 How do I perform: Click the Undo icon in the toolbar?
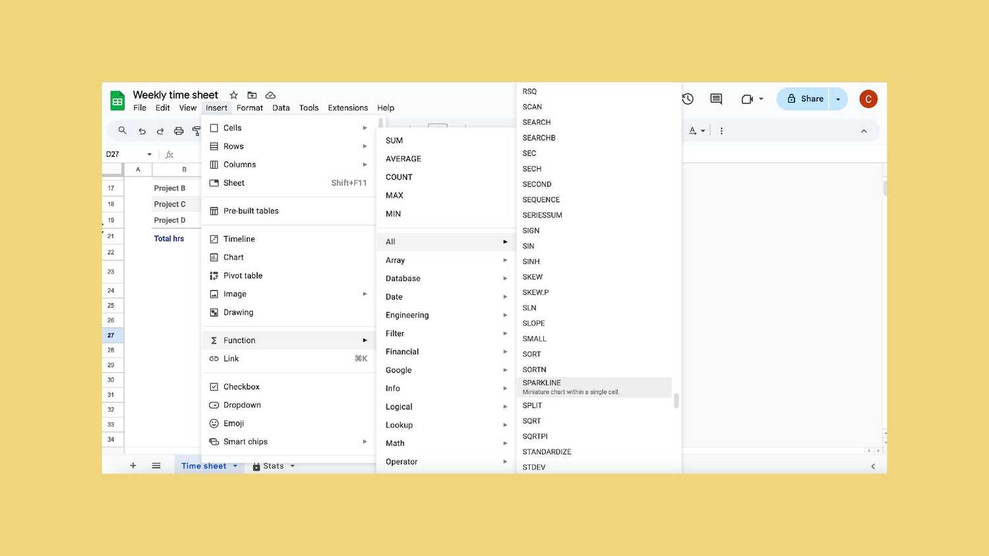coord(142,130)
